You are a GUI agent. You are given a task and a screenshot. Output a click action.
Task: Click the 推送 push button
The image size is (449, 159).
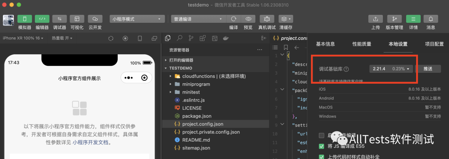pos(428,69)
